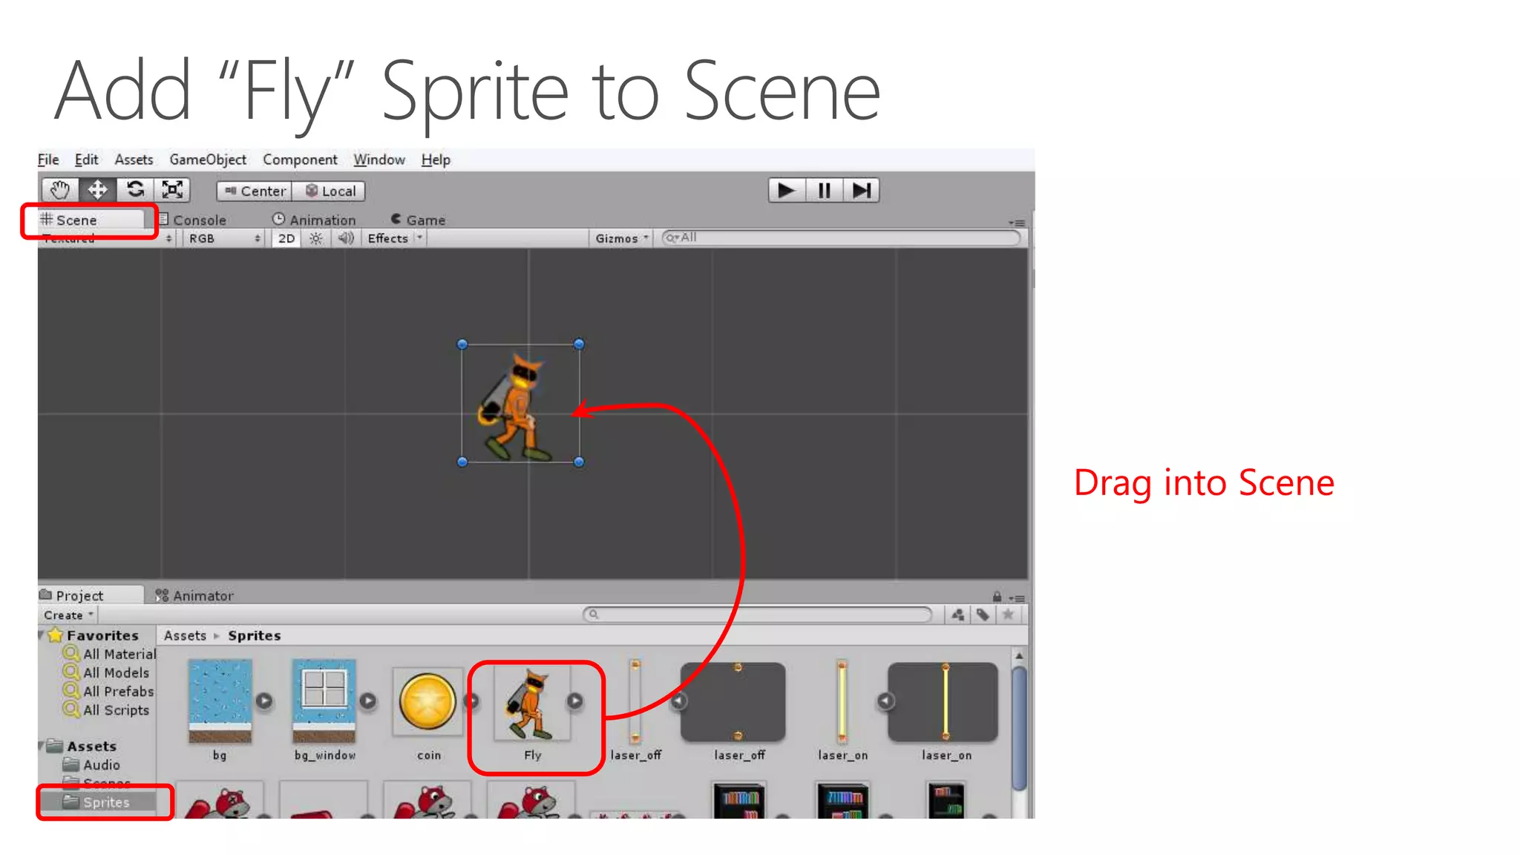
Task: Pause the game playback
Action: coord(824,191)
